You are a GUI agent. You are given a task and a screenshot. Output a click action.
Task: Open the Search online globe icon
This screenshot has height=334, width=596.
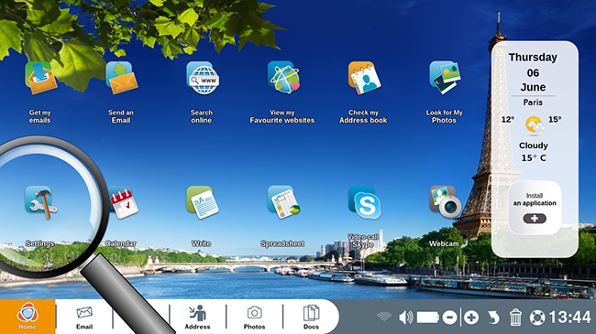pyautogui.click(x=203, y=78)
